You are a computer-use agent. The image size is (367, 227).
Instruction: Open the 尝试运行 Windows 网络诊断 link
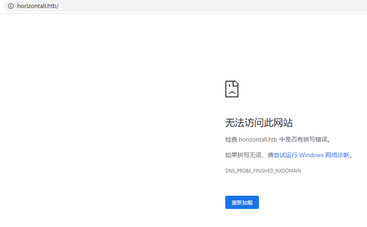click(312, 155)
